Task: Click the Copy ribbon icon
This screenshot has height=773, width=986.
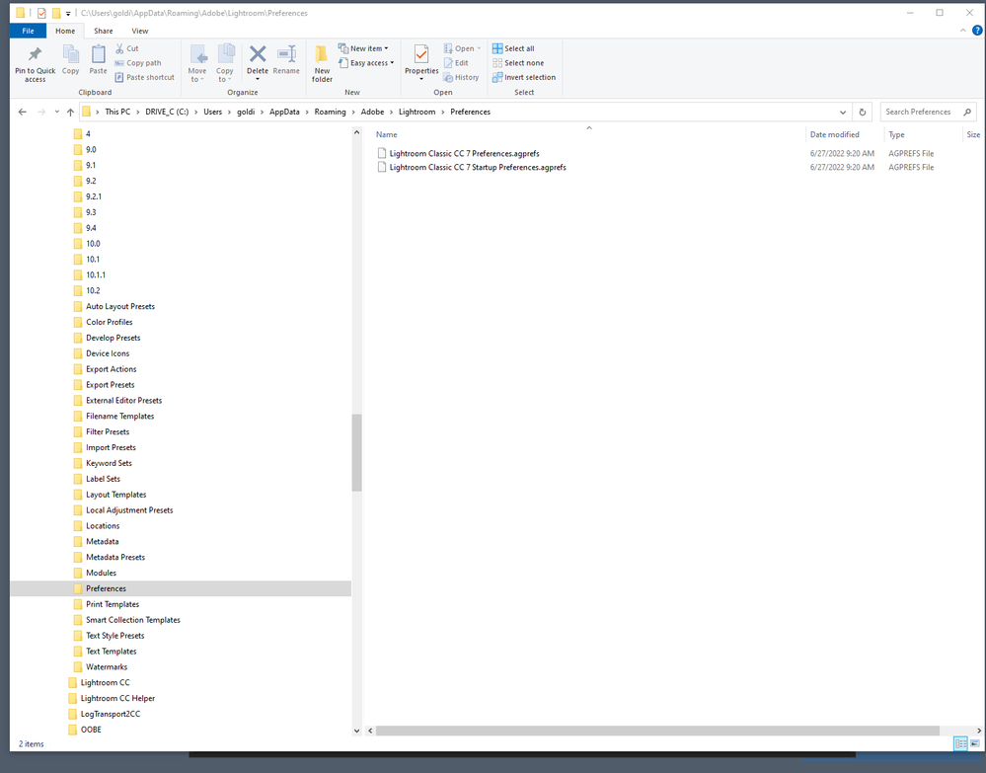Action: (70, 54)
